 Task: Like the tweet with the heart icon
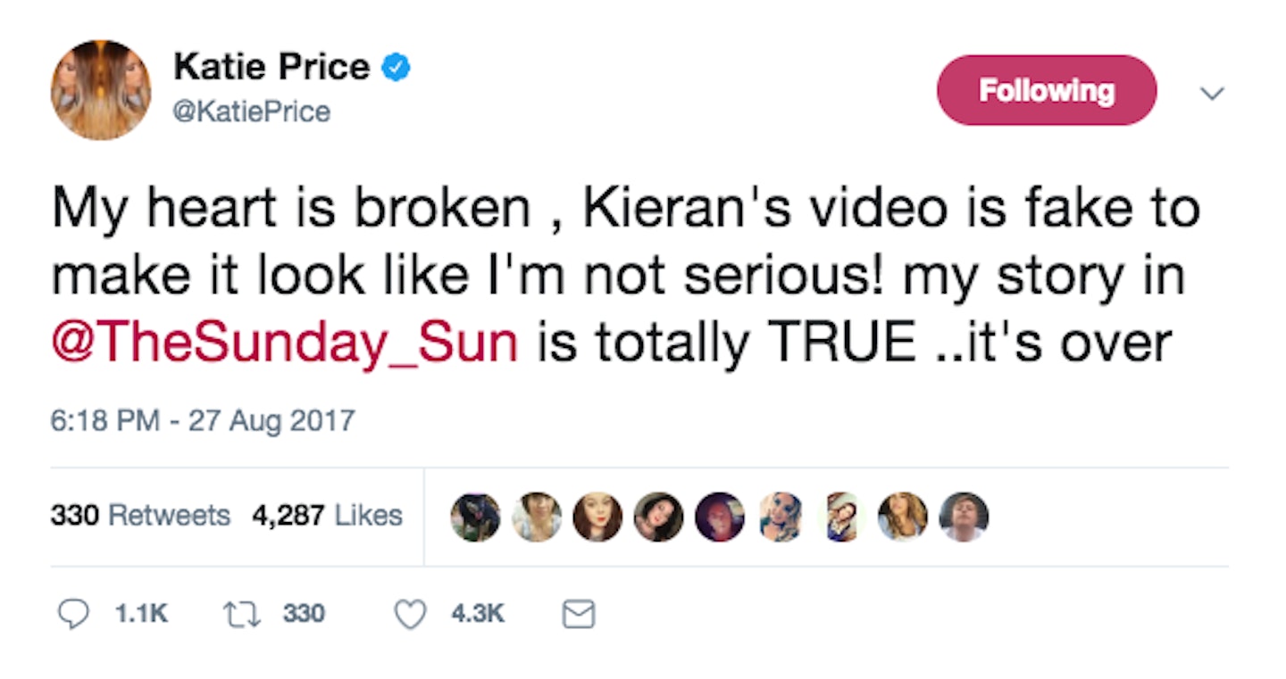pyautogui.click(x=410, y=614)
